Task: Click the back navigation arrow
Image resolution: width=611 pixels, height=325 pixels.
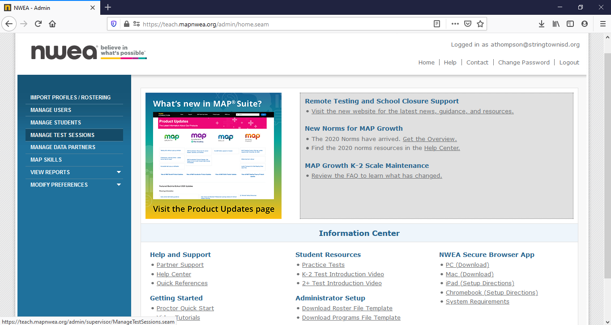Action: [x=9, y=23]
